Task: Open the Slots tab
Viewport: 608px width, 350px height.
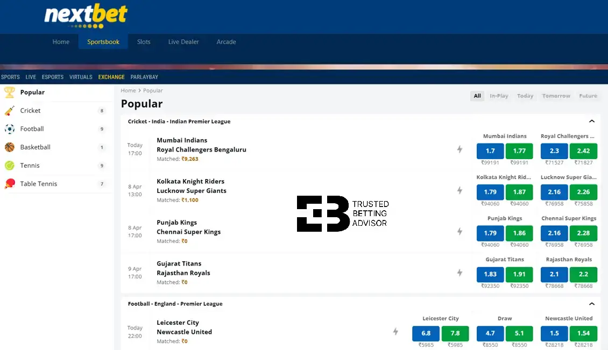Action: coord(144,42)
